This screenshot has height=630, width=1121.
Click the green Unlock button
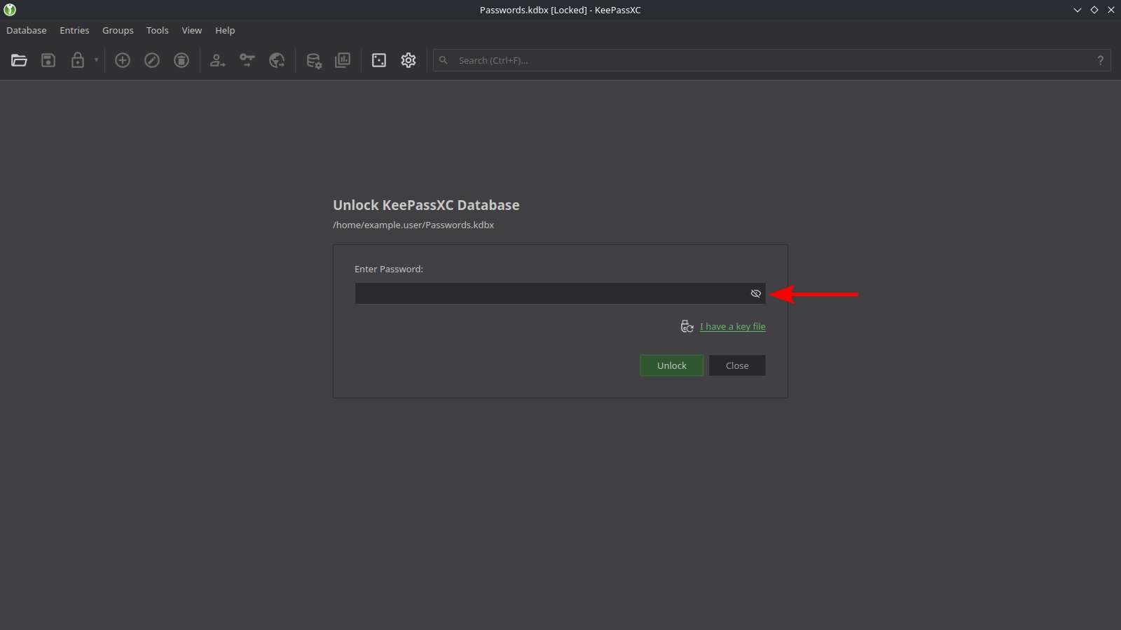tap(672, 365)
